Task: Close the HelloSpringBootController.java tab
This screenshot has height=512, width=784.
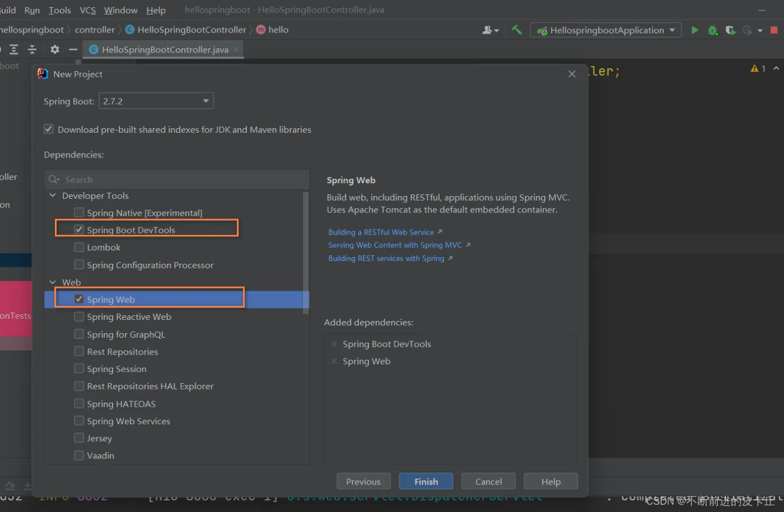Action: coord(236,49)
